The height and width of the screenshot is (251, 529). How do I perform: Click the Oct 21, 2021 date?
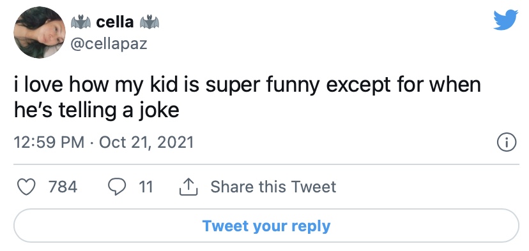tap(146, 142)
